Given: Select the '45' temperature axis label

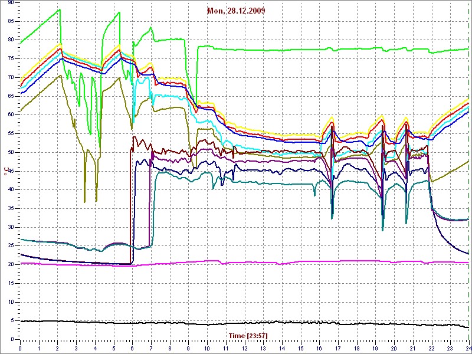Looking at the screenshot, I should pyautogui.click(x=11, y=171).
